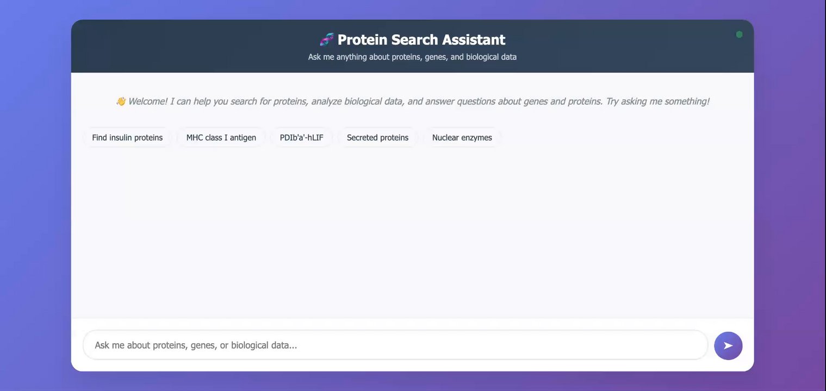The image size is (826, 391).
Task: Tap the "Nuclear enzymes" suggestion chip
Action: point(462,138)
